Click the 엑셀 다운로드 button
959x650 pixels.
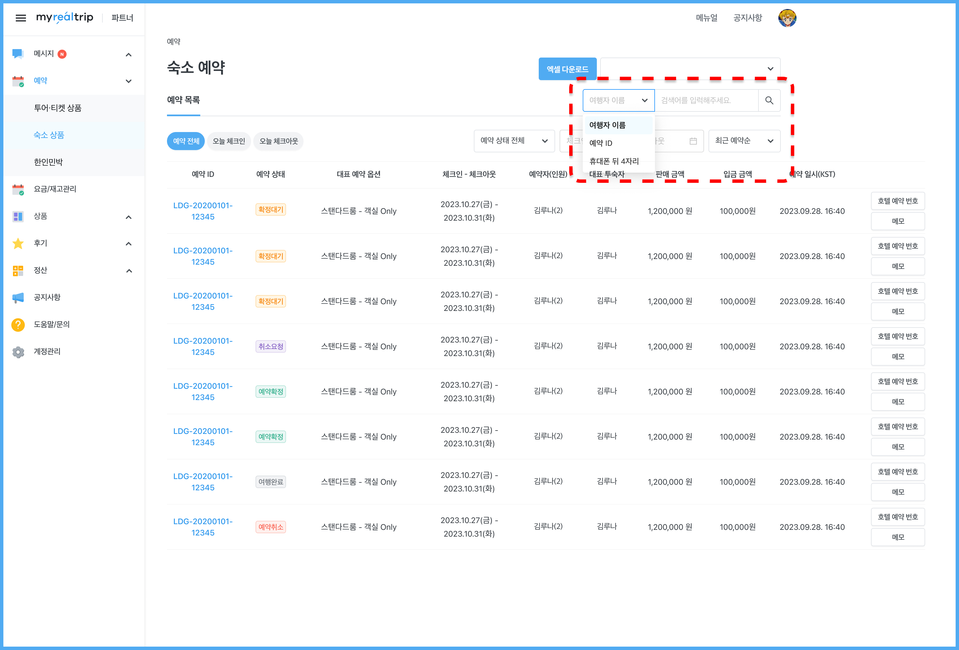568,69
